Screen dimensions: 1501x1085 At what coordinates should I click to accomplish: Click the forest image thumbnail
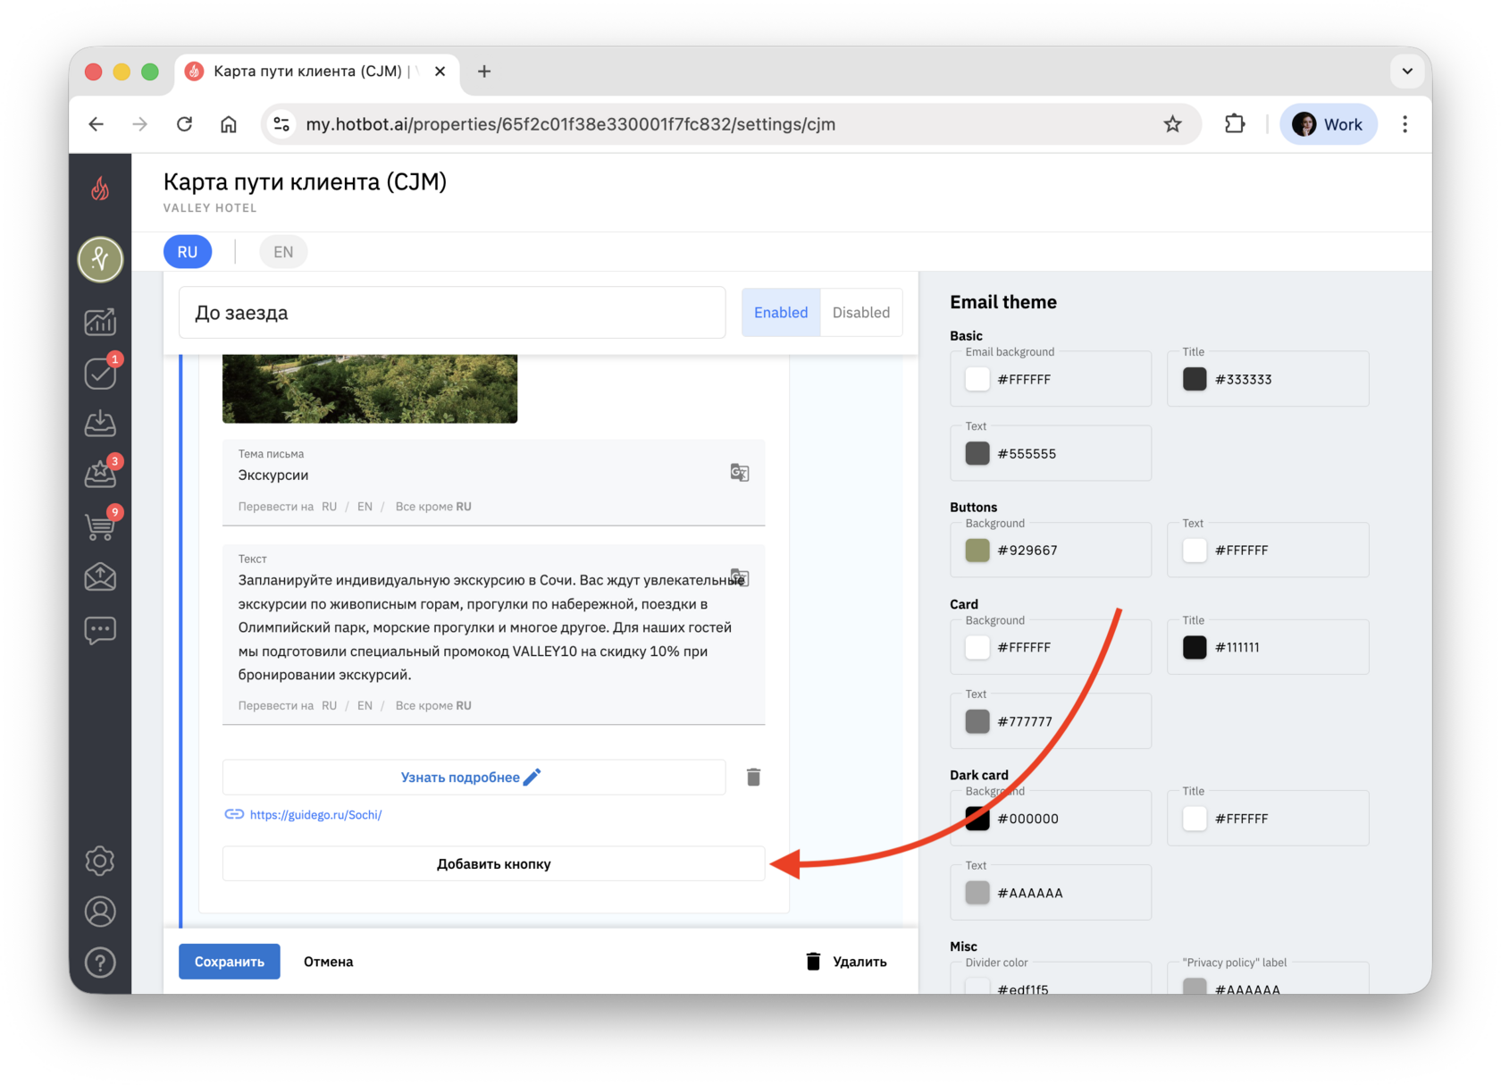click(370, 389)
